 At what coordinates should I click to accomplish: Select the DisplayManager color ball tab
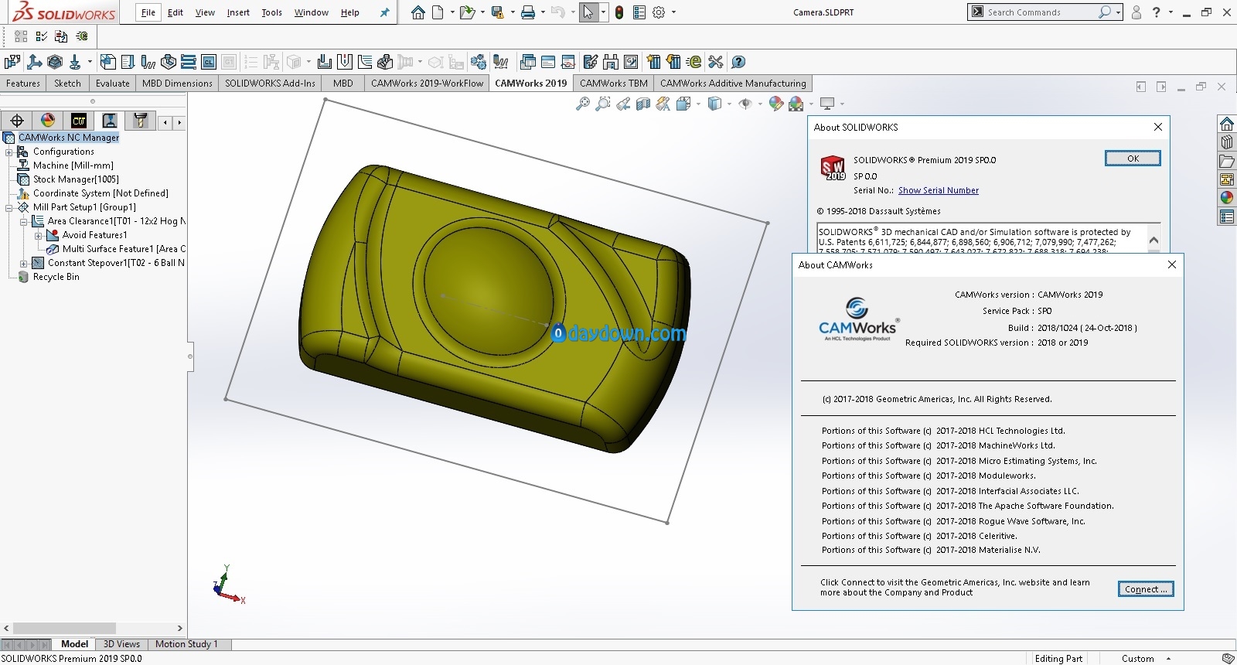click(48, 121)
